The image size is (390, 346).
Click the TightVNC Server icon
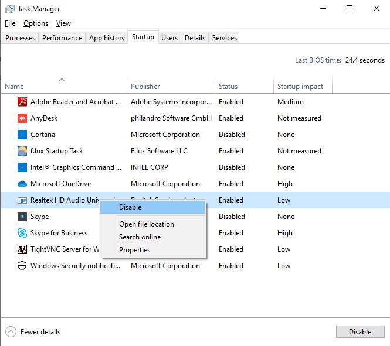22,249
